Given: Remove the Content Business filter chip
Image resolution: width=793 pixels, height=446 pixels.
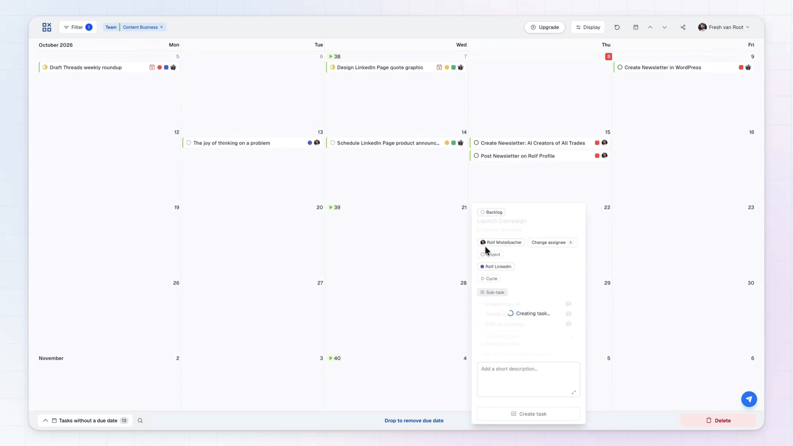Looking at the screenshot, I should [x=161, y=27].
